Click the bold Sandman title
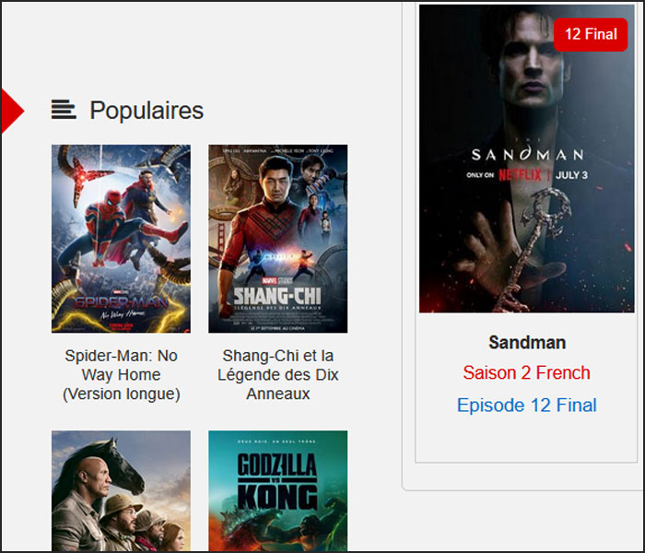 (527, 342)
